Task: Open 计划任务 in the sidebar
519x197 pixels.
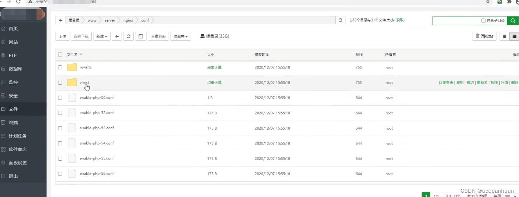Action: coord(18,136)
